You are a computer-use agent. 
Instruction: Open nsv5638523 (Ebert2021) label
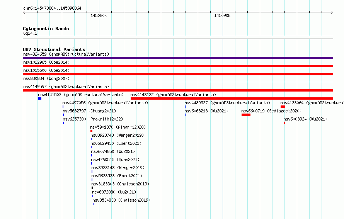(117, 176)
